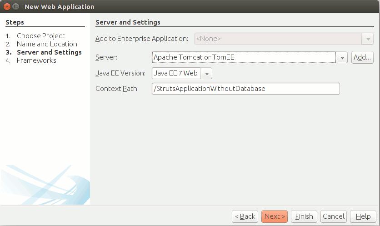Close the dialog with the red window button
Image resolution: width=380 pixels, height=226 pixels.
pos(7,6)
